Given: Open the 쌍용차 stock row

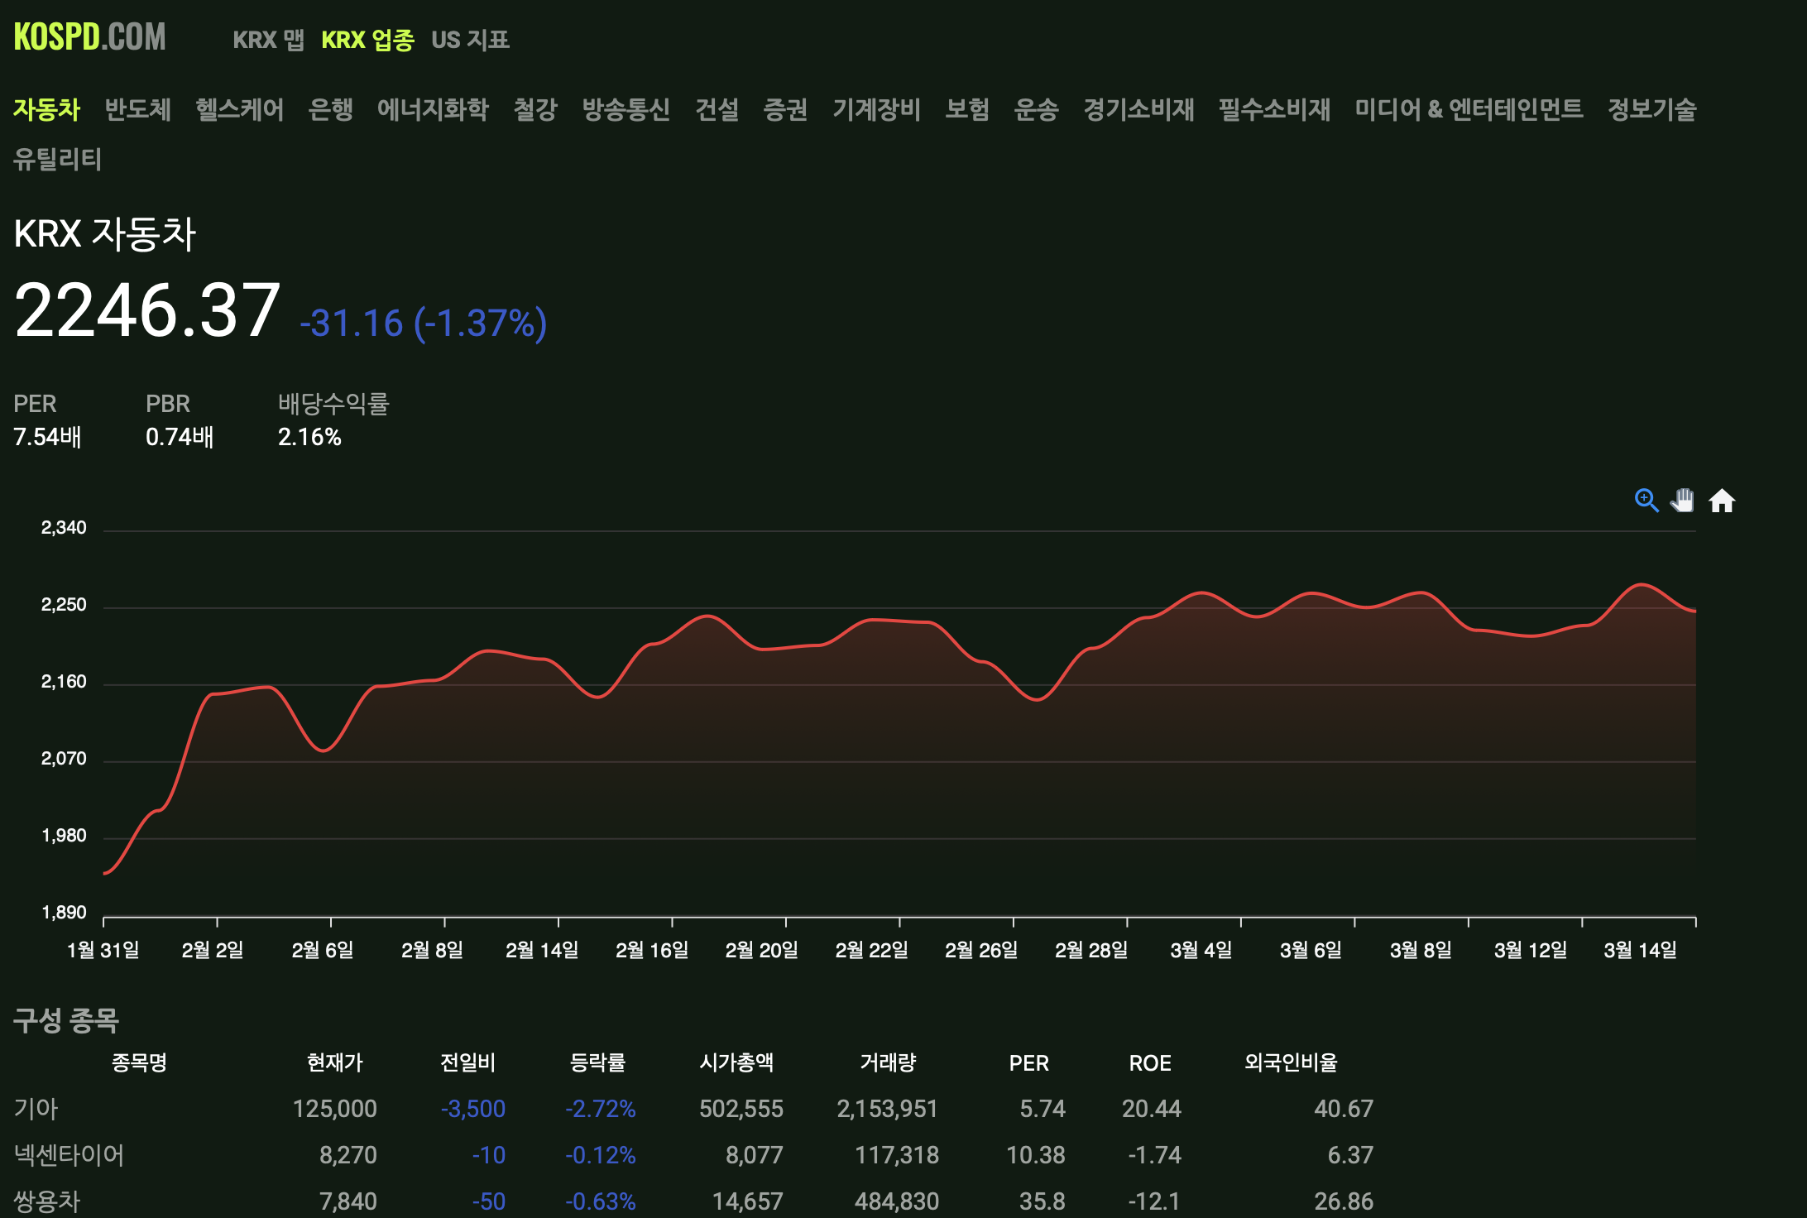Looking at the screenshot, I should pyautogui.click(x=693, y=1201).
